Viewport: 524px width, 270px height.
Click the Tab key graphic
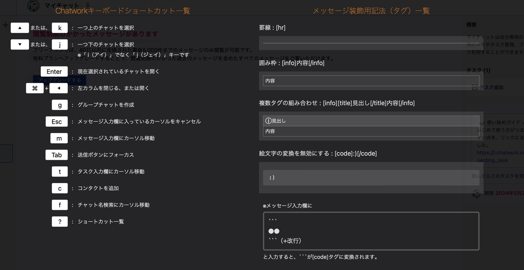(x=56, y=155)
